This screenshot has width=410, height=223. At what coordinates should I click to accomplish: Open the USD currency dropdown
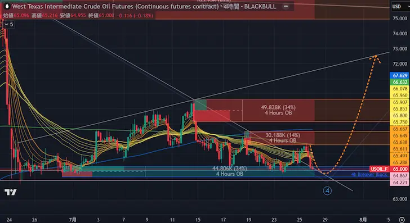pyautogui.click(x=400, y=7)
